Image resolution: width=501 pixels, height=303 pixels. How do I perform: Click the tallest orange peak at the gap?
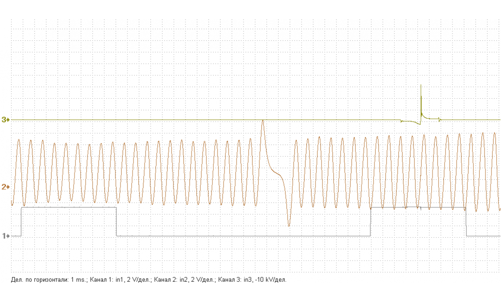(263, 120)
